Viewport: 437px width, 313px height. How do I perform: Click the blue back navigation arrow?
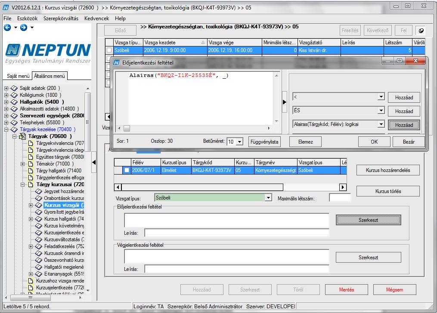[x=7, y=27]
